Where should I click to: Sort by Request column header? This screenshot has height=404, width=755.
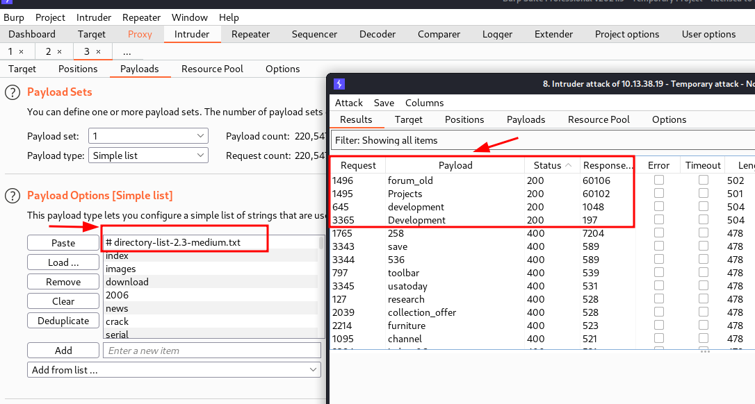[x=358, y=165]
